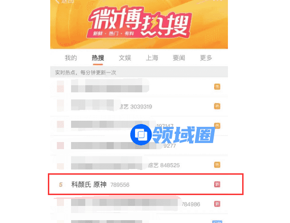Select the 文娱 tab
Image resolution: width=290 pixels, height=223 pixels.
tap(125, 58)
